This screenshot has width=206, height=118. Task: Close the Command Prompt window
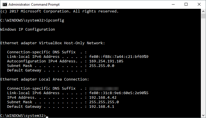[199, 4]
